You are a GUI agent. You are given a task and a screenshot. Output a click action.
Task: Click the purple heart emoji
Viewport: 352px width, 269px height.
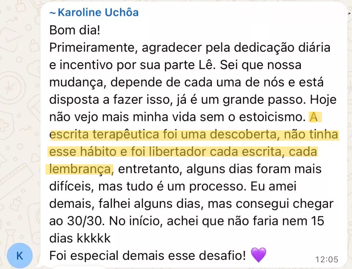(x=258, y=255)
